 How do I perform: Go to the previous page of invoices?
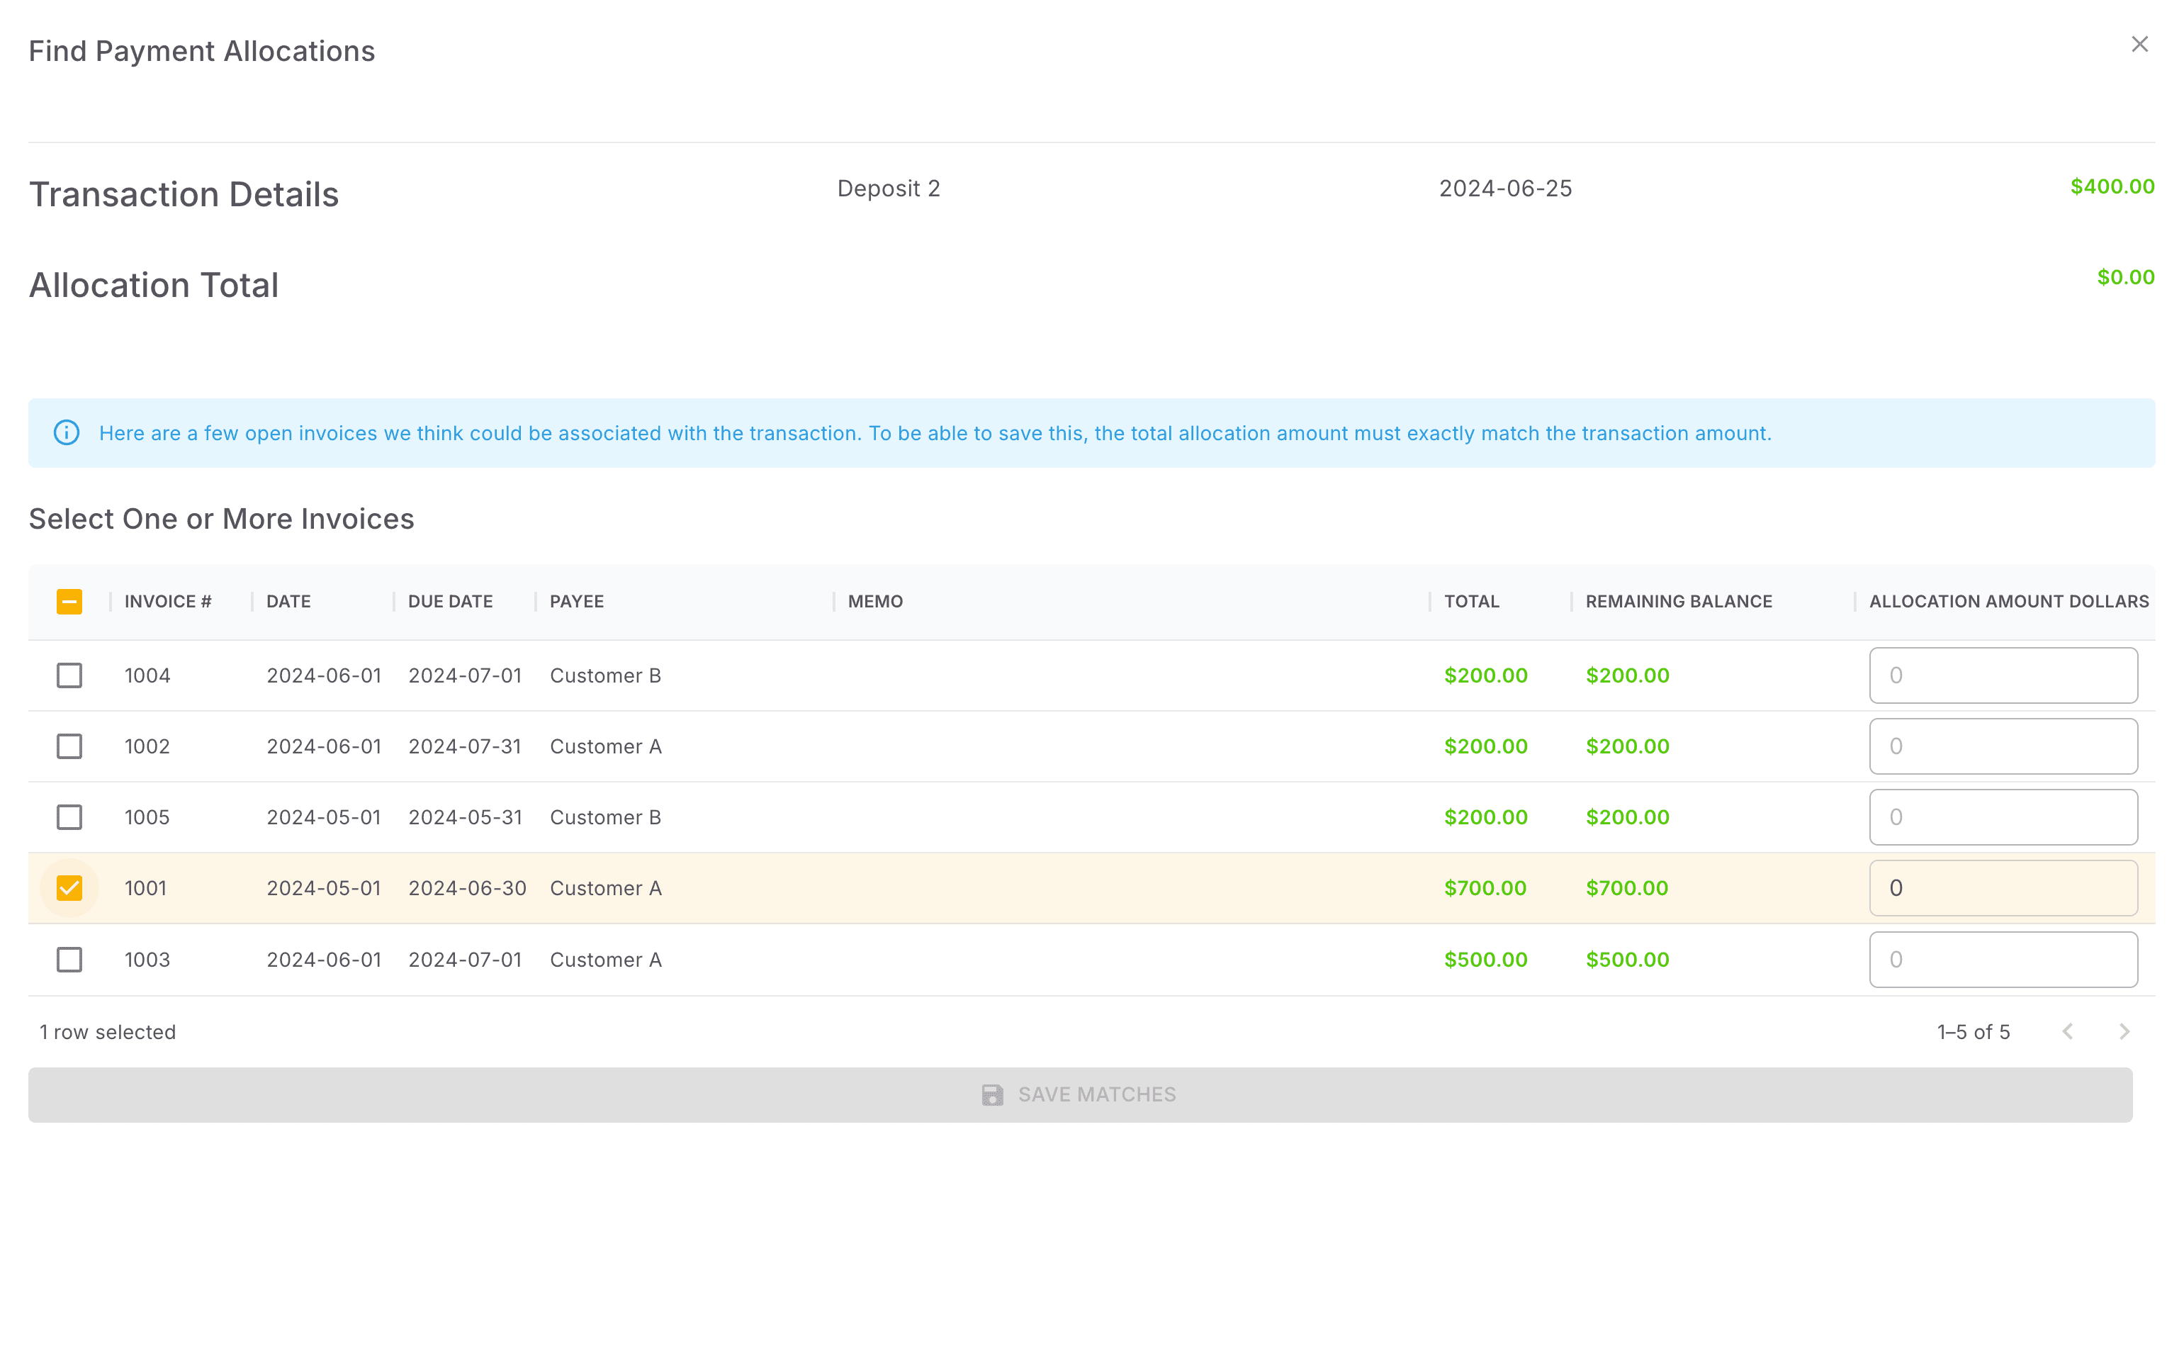[2069, 1031]
